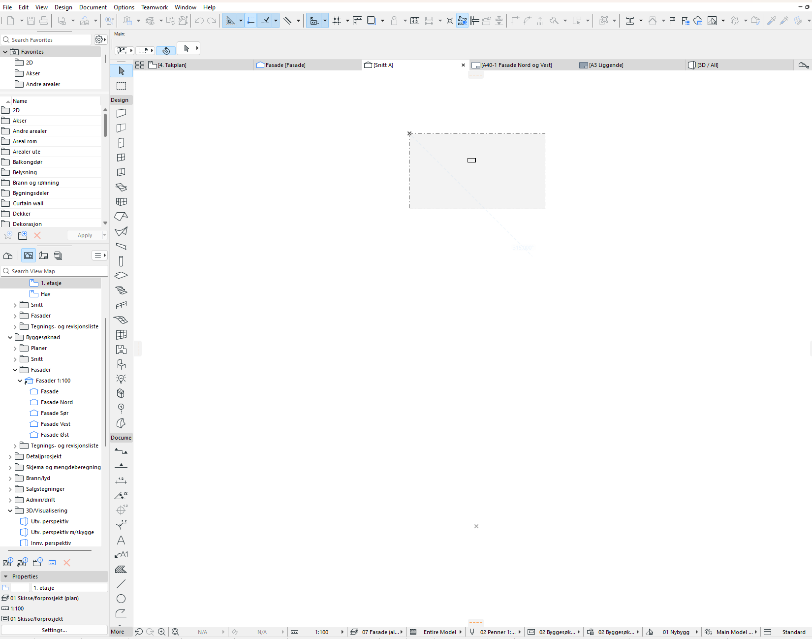
Task: Activate the Fill hatch tool
Action: [x=121, y=570]
